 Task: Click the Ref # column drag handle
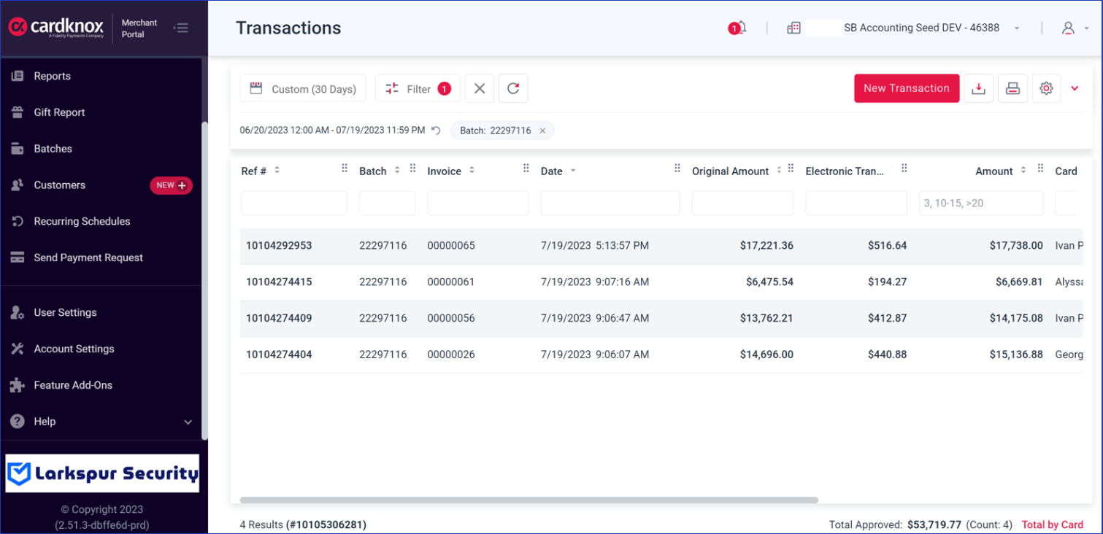[345, 169]
